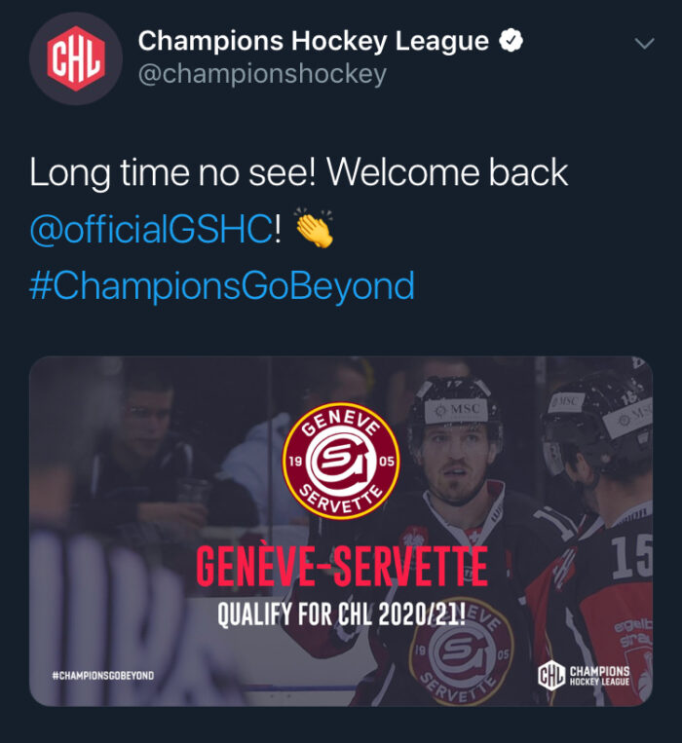Click the MSC sticker on the center player's helmet
Viewport: 682px width, 743px height.
(x=455, y=410)
